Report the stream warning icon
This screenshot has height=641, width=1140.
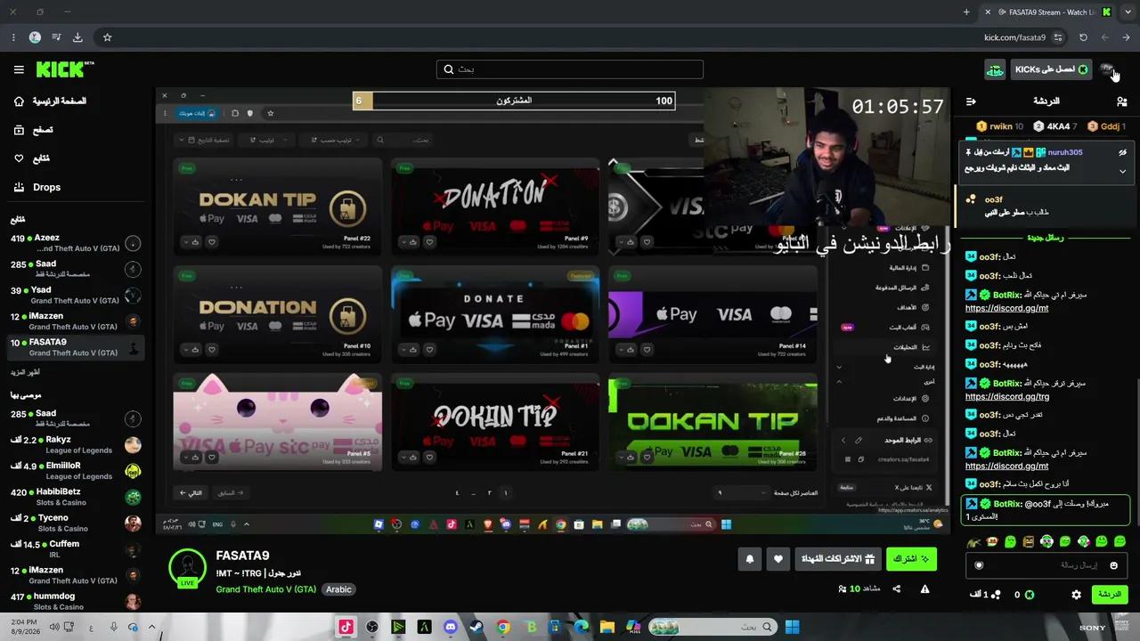coord(924,589)
